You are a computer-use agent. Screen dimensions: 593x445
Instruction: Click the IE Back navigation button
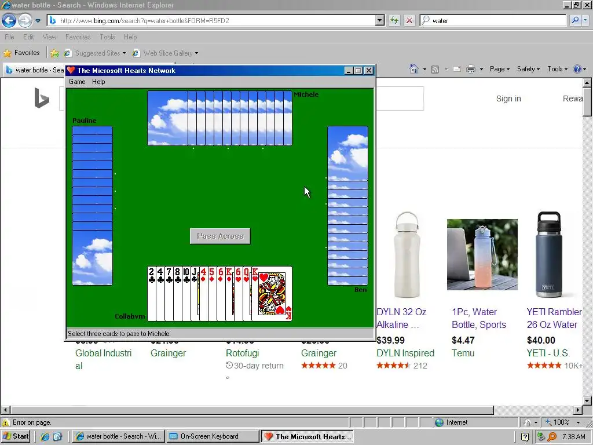coord(9,20)
